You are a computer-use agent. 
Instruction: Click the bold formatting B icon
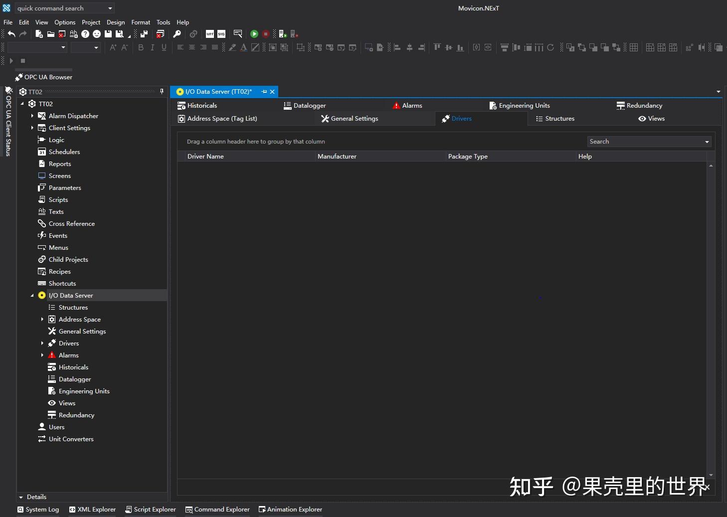point(141,47)
